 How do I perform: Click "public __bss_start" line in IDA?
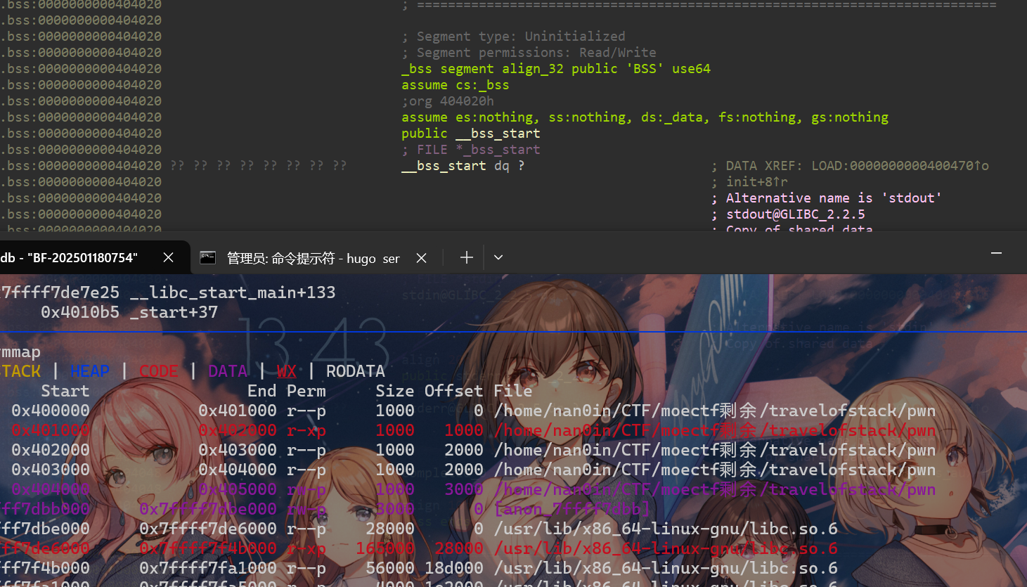[x=471, y=134]
